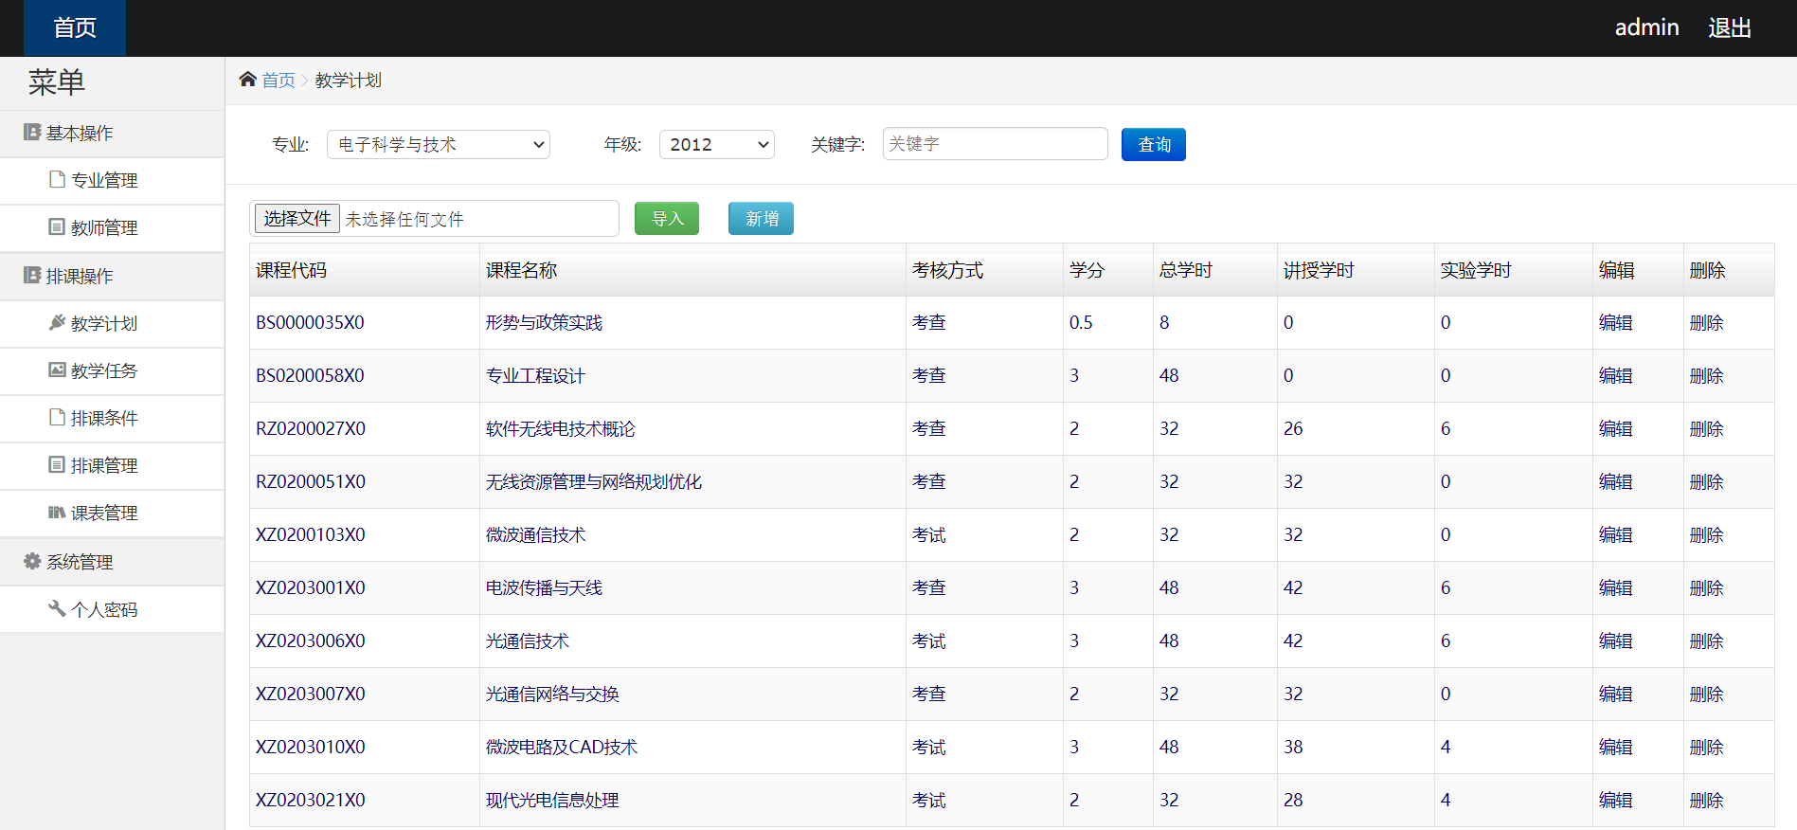Open the 排课条件 menu item
The image size is (1797, 830).
[112, 418]
